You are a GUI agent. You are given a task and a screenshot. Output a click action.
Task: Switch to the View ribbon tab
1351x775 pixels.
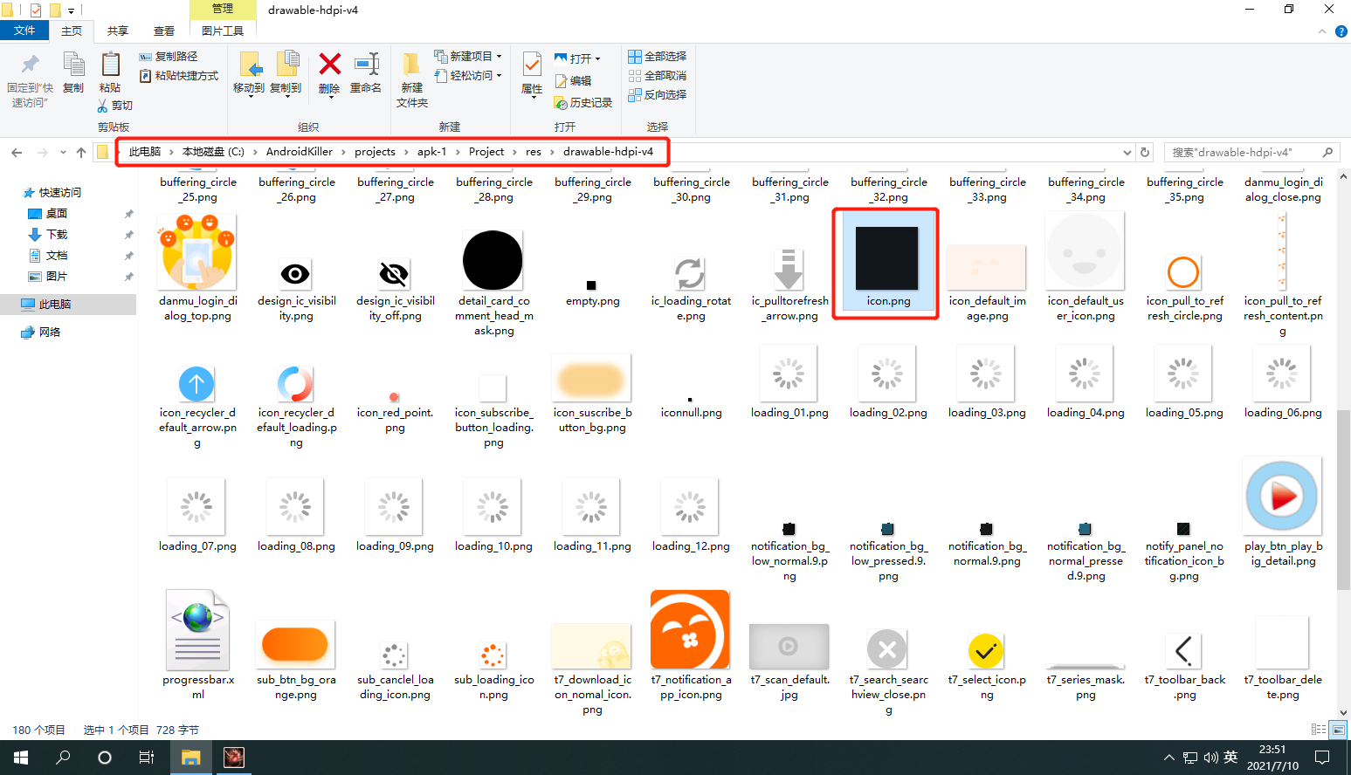(x=164, y=31)
